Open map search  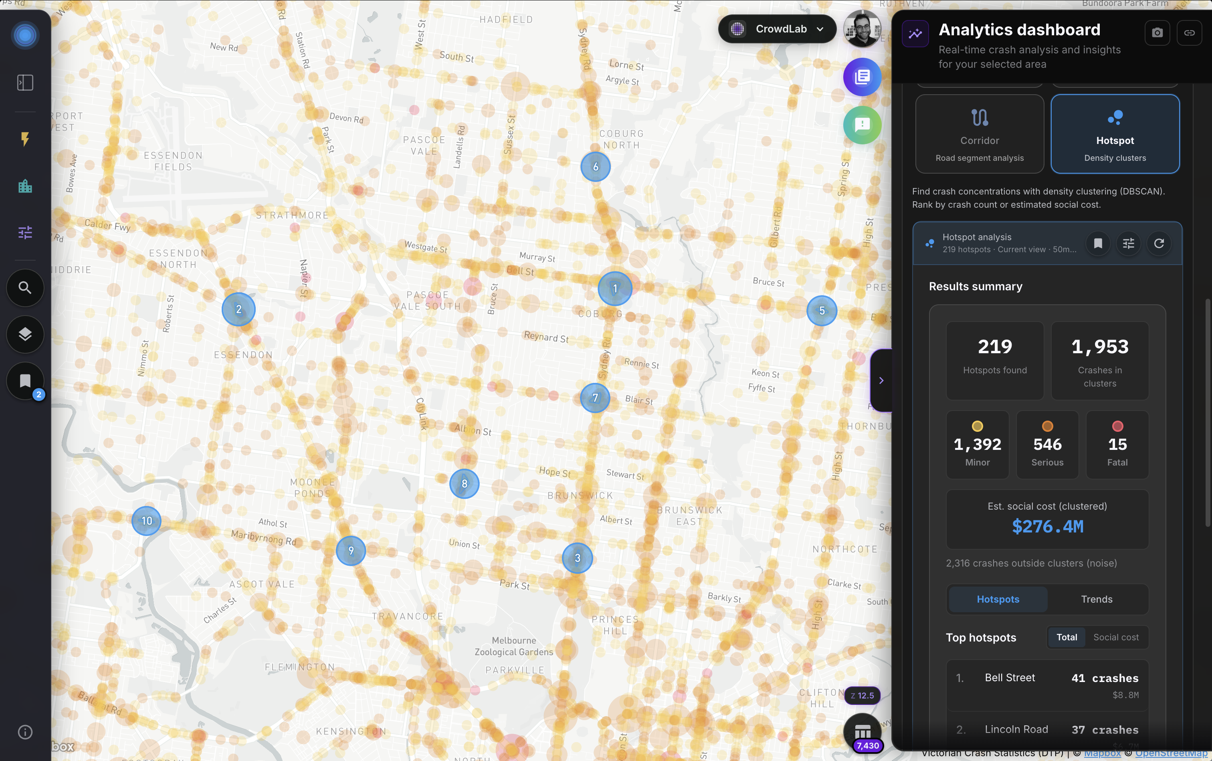tap(25, 287)
